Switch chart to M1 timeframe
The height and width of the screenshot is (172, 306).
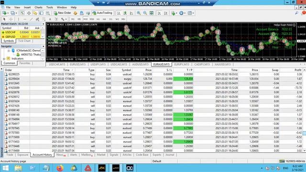[x=73, y=19]
